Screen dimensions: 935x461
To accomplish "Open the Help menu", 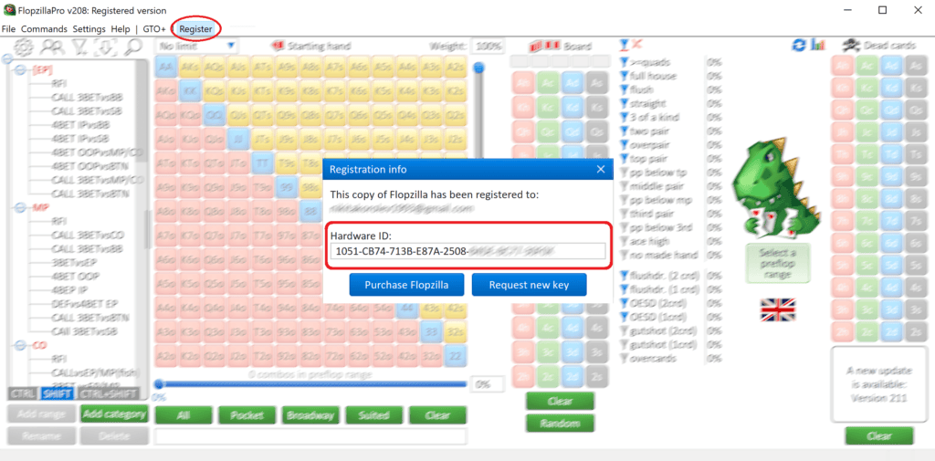I will click(120, 28).
